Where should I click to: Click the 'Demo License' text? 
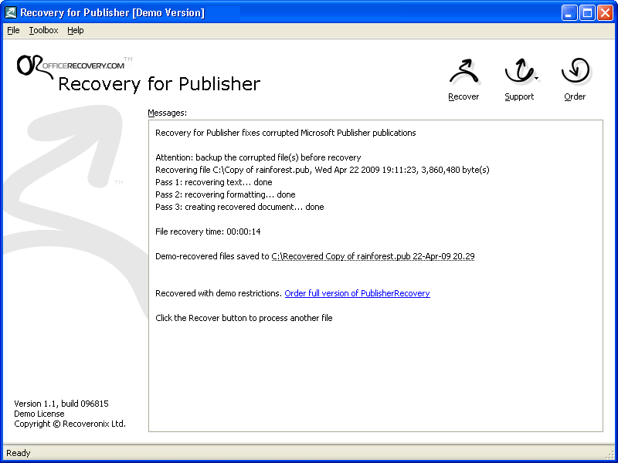coord(39,414)
